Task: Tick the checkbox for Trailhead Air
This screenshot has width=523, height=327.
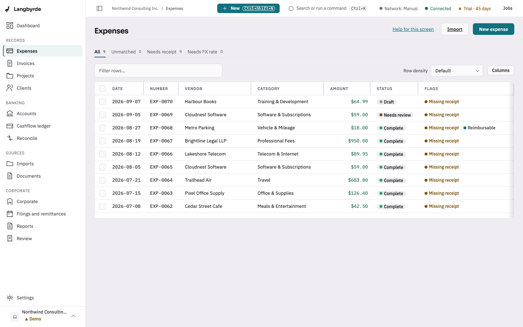Action: pyautogui.click(x=102, y=180)
